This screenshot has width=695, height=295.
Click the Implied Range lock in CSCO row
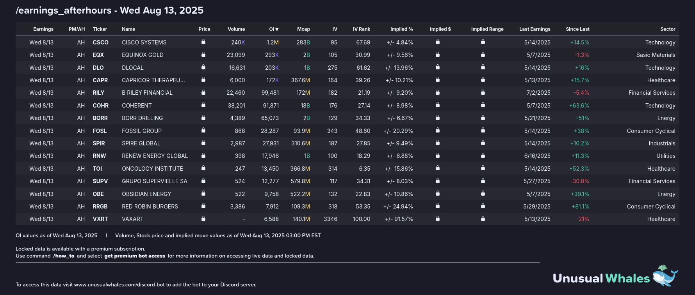click(x=483, y=42)
